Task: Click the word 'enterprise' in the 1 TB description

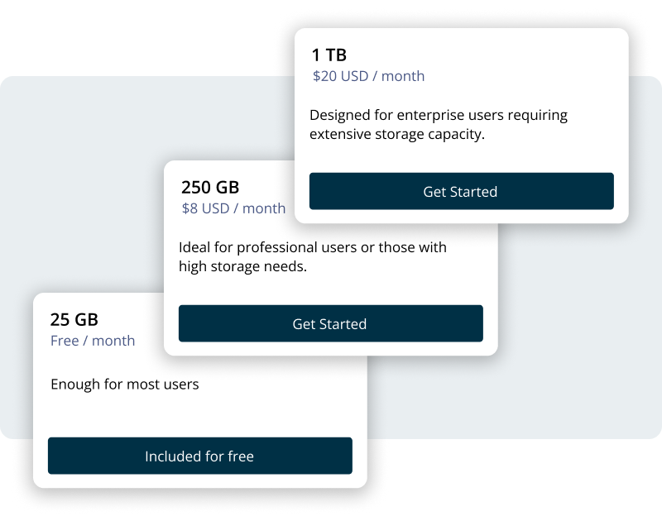Action: 442,115
